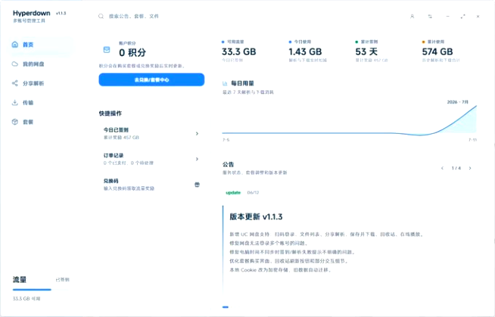
Task: Click the 33.3 GB 可用 sidebar footer text
Action: pyautogui.click(x=26, y=298)
